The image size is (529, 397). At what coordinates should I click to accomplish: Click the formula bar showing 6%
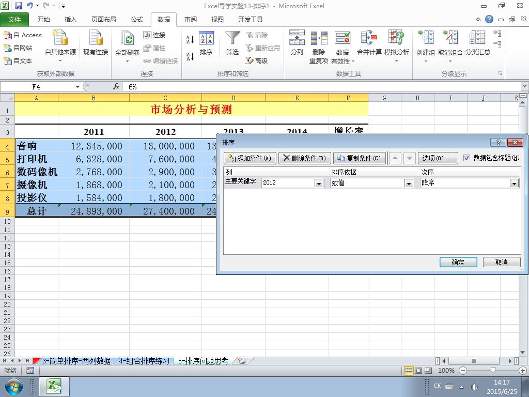coord(322,87)
